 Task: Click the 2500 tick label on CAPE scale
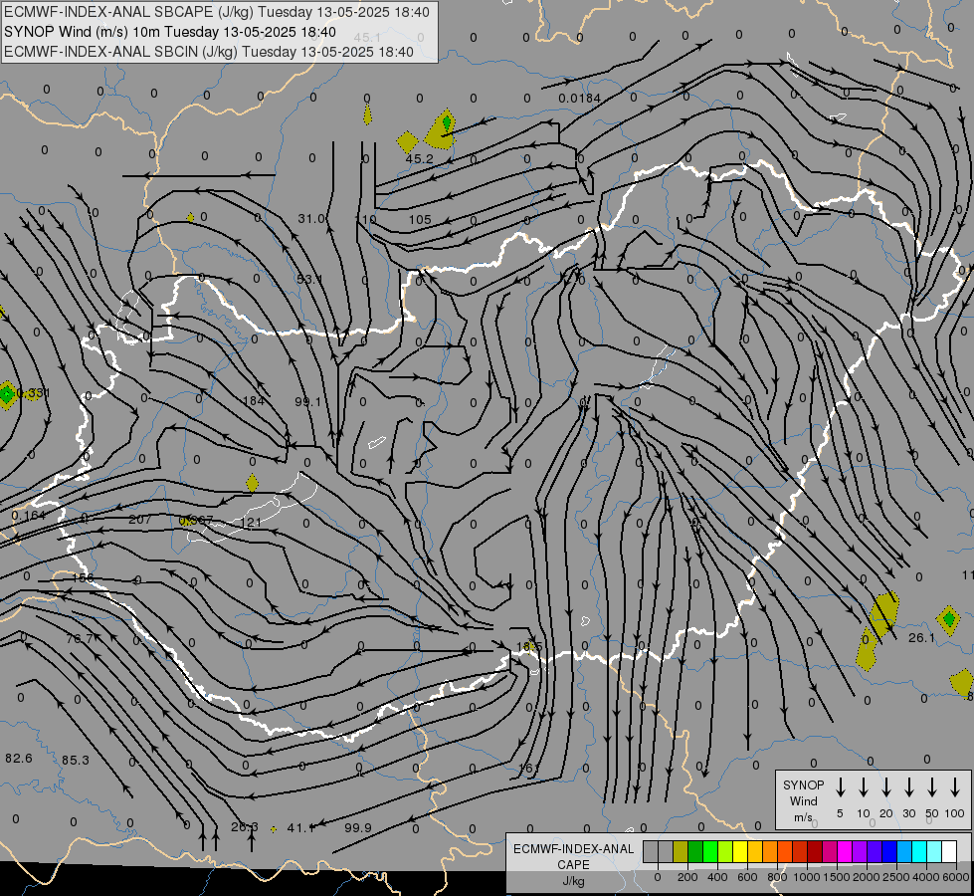pyautogui.click(x=896, y=877)
